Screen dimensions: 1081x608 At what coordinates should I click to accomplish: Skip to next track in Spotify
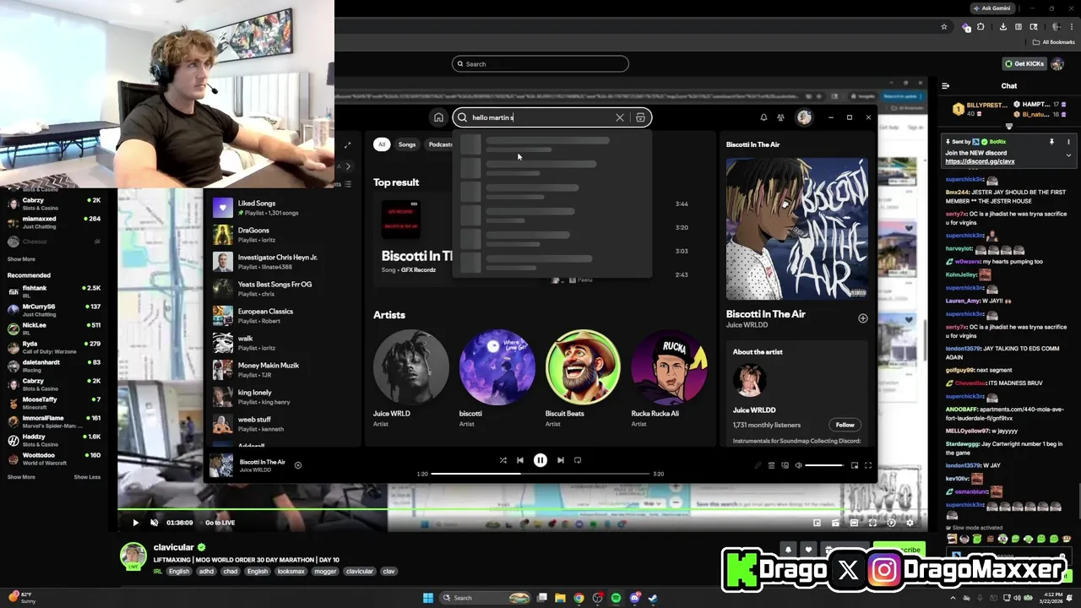[x=560, y=460]
